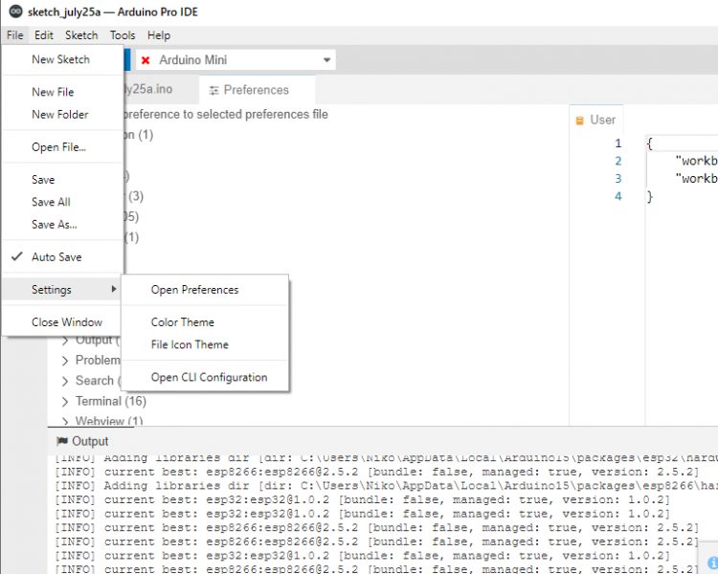The image size is (718, 574).
Task: Select Open Preferences in the Settings submenu
Action: click(205, 290)
